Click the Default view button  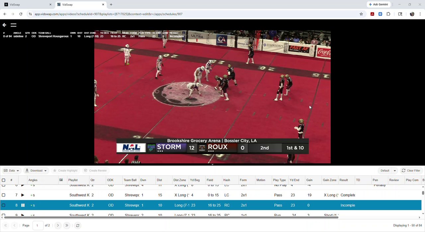(x=385, y=171)
